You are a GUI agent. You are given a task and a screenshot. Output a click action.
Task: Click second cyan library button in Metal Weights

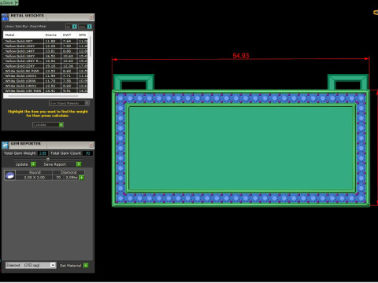tap(90, 27)
